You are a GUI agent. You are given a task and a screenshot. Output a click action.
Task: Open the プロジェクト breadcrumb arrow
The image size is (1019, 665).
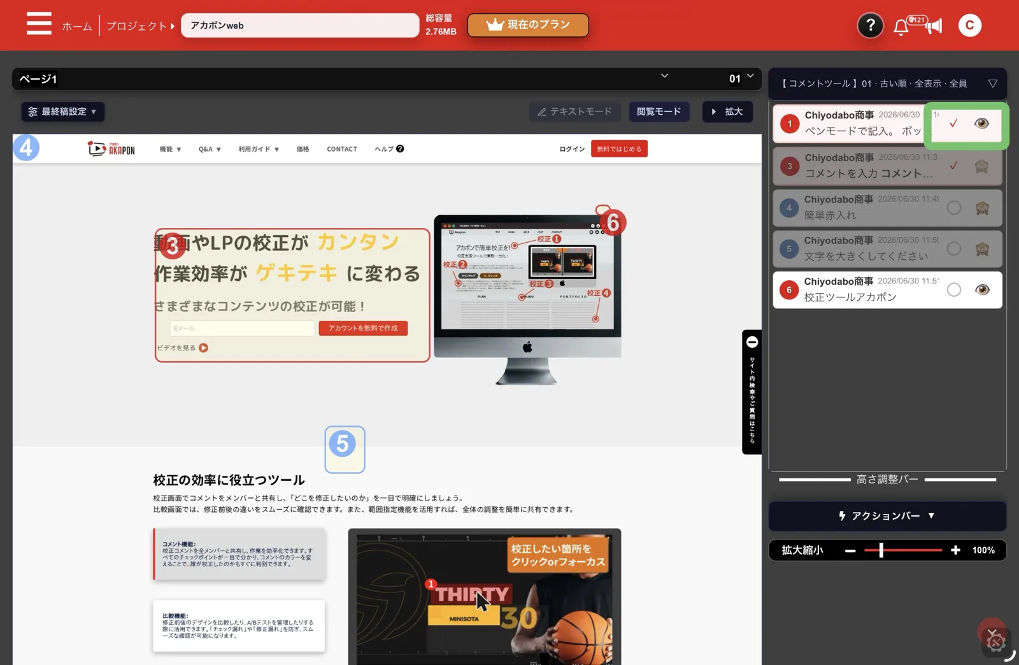173,26
